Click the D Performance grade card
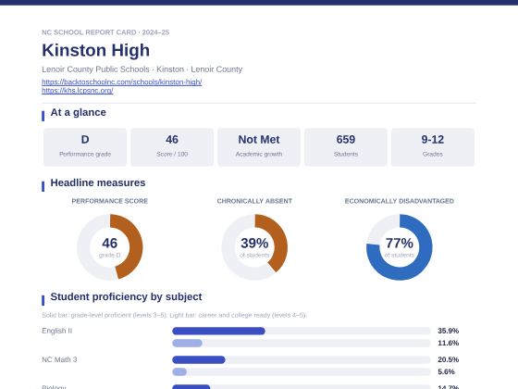 (x=85, y=147)
